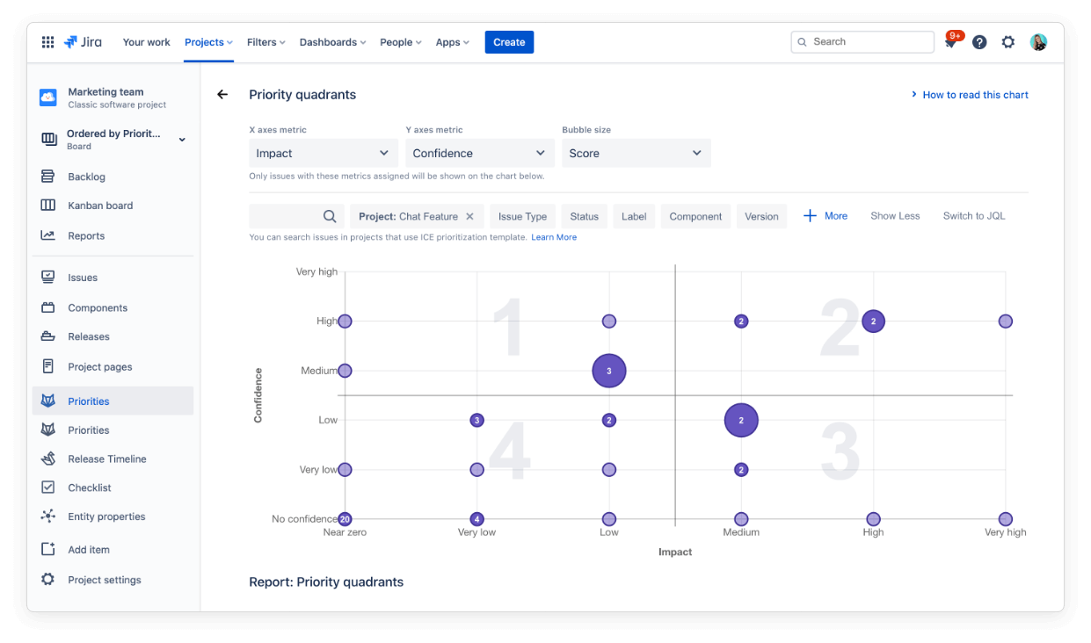Open the help question mark icon
This screenshot has width=1091, height=643.
pyautogui.click(x=979, y=42)
